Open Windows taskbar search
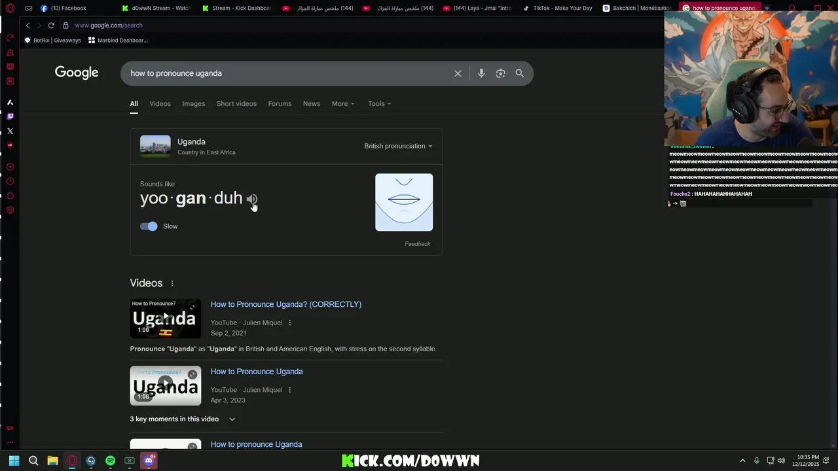 33,461
